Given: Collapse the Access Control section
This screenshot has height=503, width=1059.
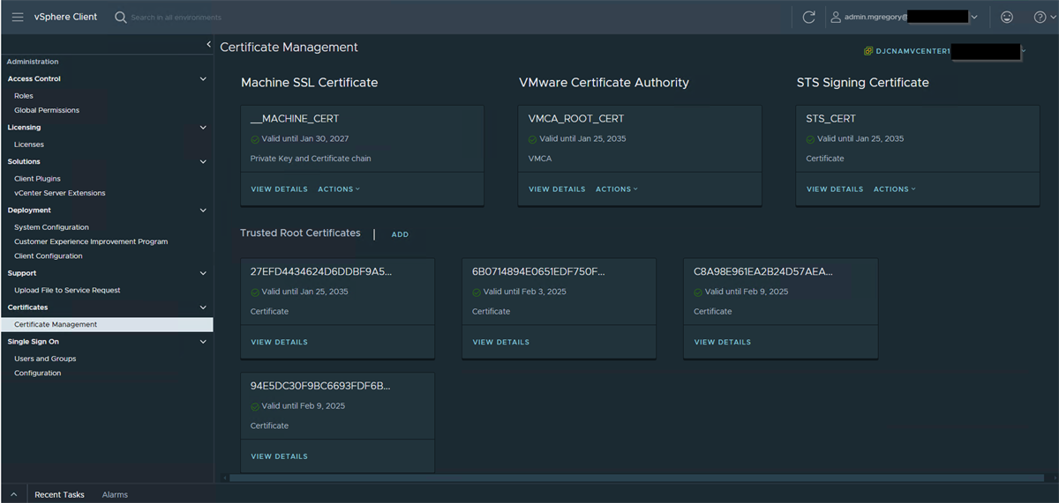Looking at the screenshot, I should (x=203, y=79).
